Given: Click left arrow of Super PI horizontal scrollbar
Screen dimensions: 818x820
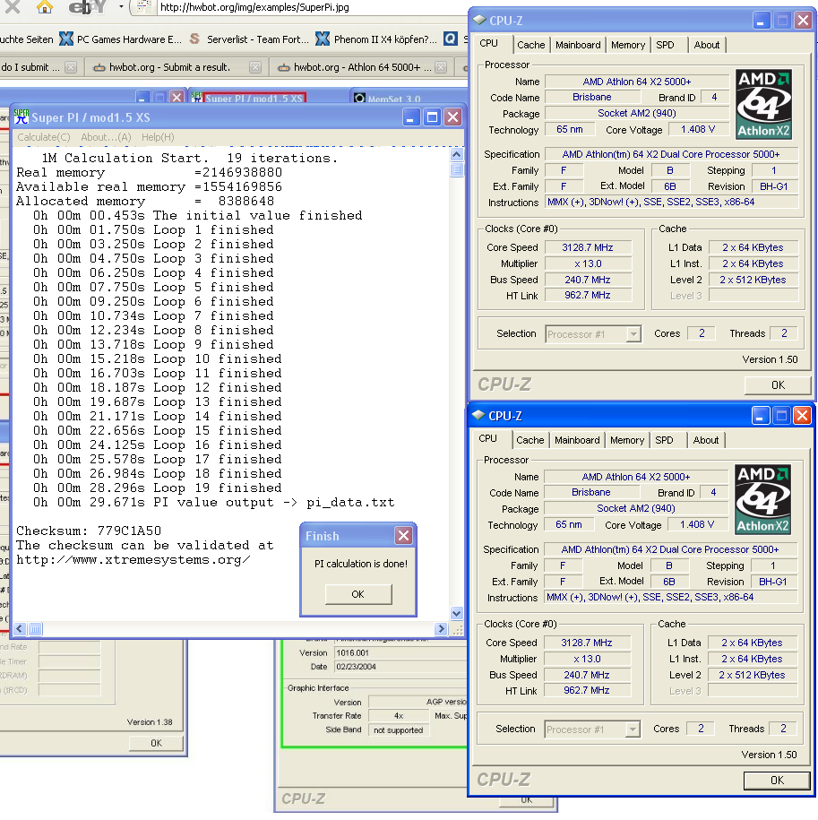Looking at the screenshot, I should click(20, 628).
